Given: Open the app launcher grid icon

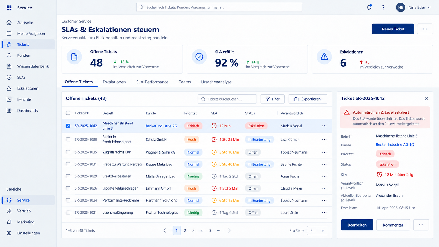Looking at the screenshot, I should (9, 8).
